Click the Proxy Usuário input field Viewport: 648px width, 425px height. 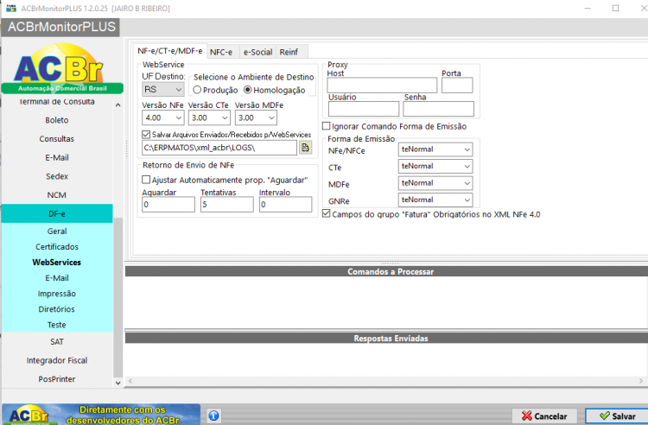pos(364,109)
